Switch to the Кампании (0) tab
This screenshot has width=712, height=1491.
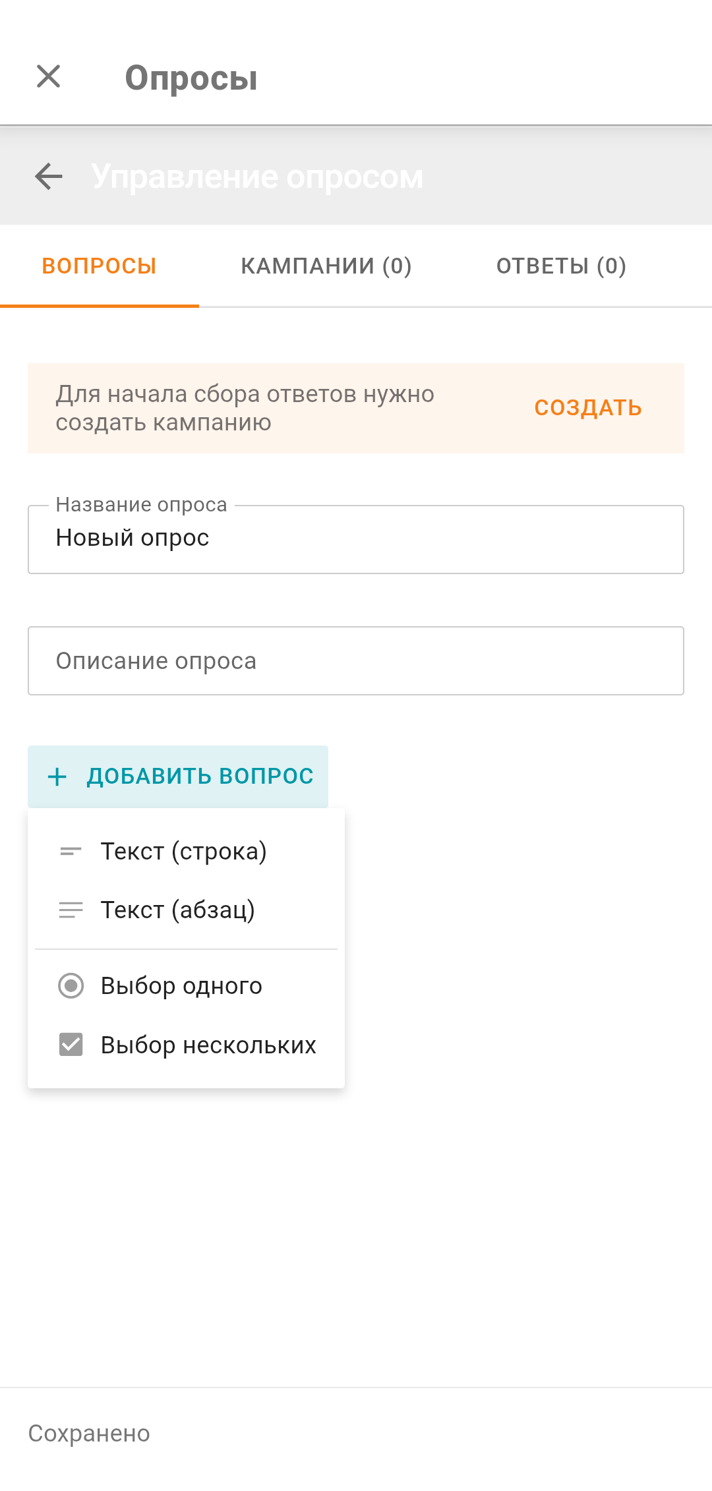pyautogui.click(x=326, y=266)
